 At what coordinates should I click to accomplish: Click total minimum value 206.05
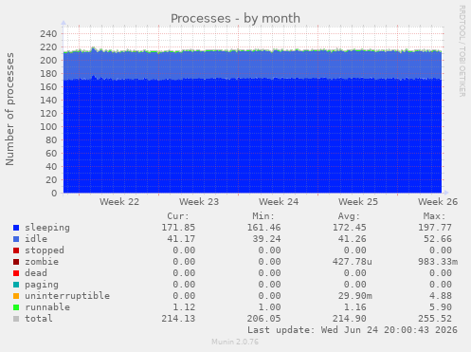click(x=263, y=319)
